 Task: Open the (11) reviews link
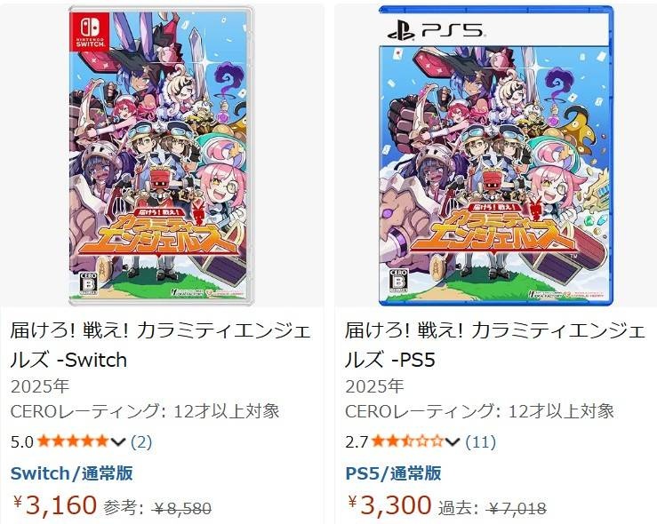click(480, 441)
